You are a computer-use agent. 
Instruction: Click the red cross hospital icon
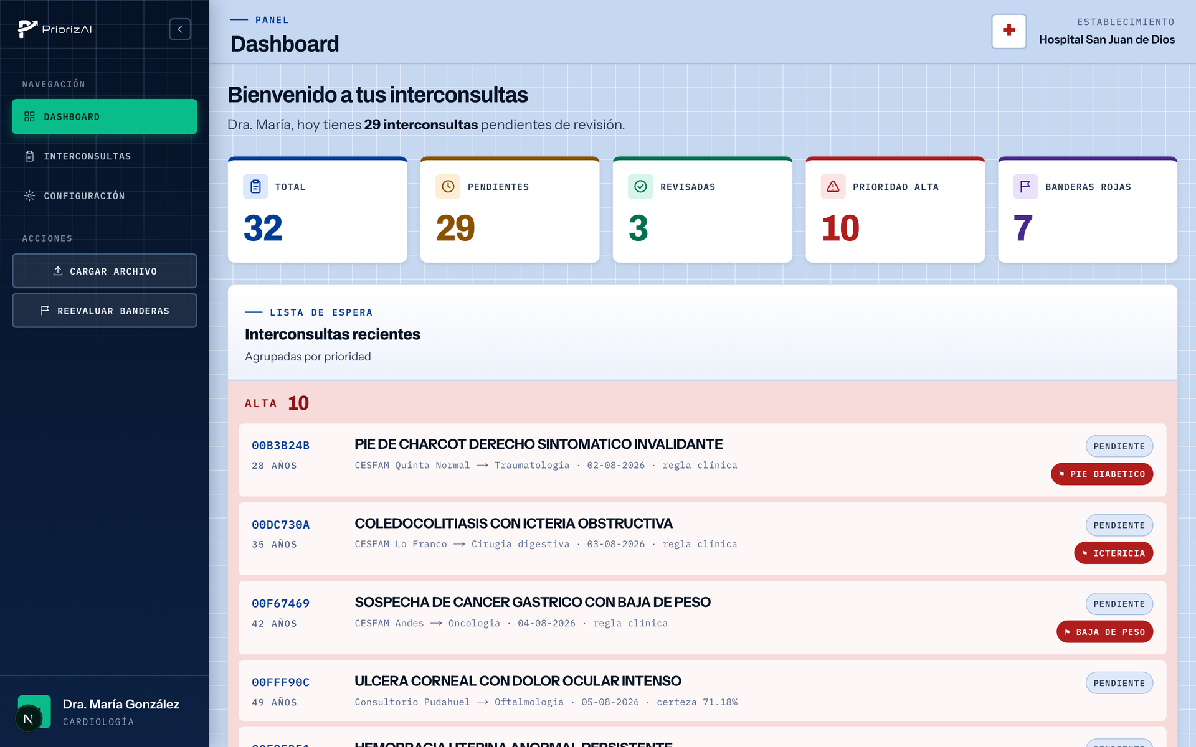1009,31
